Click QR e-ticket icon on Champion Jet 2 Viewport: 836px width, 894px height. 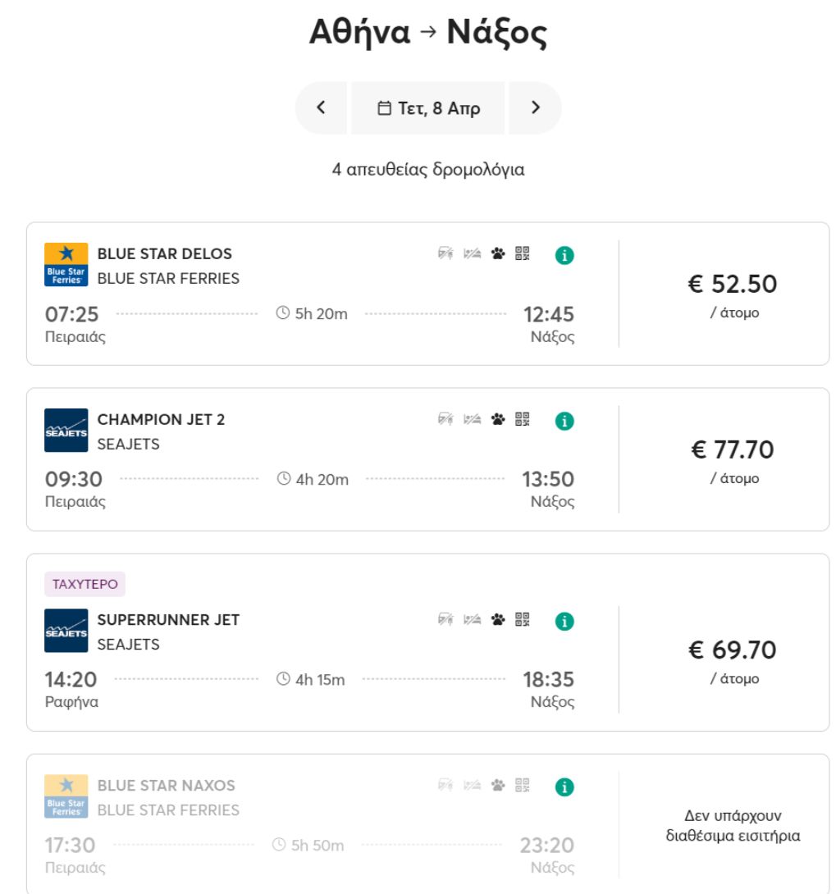(x=523, y=420)
